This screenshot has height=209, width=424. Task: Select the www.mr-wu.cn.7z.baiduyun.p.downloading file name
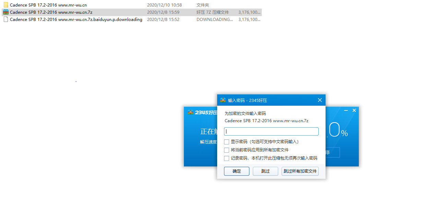click(76, 20)
